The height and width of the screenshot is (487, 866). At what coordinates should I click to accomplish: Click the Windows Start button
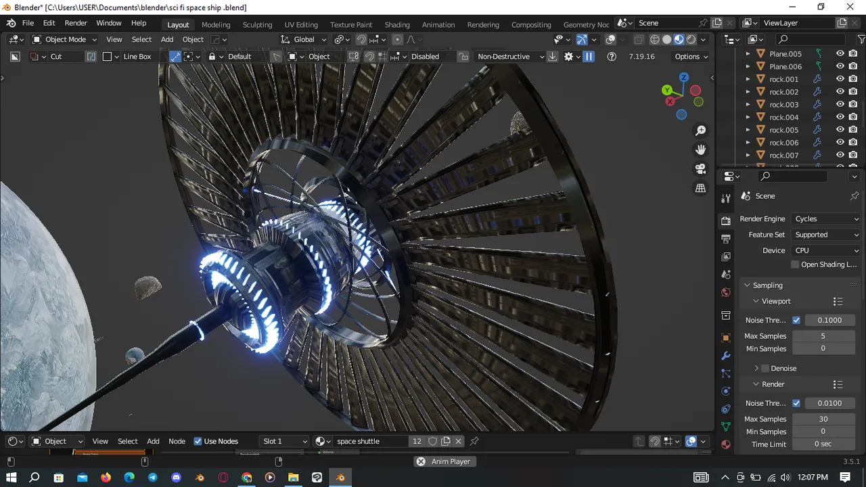point(12,478)
